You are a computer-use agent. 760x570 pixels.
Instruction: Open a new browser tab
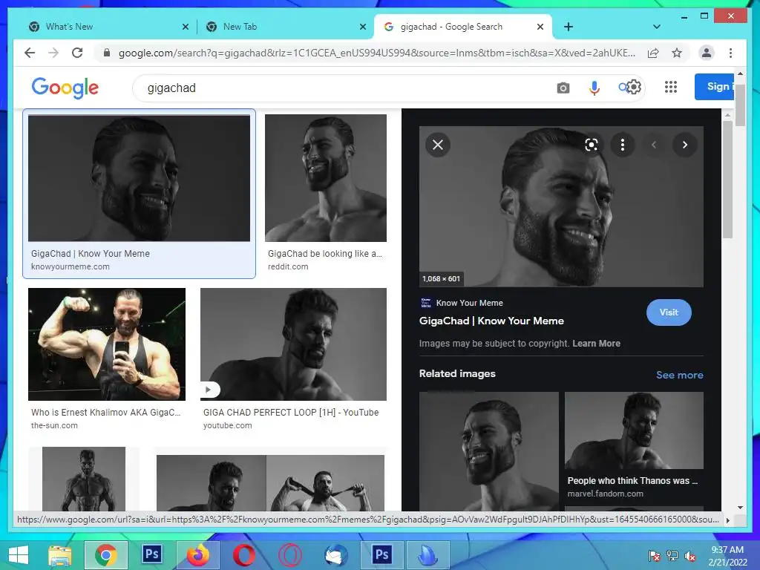click(569, 27)
